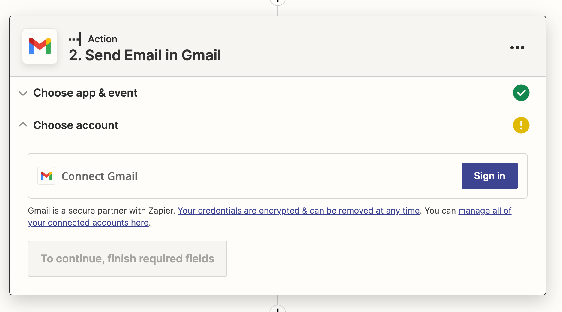
Task: Follow the manage connected accounts link
Action: (485, 211)
